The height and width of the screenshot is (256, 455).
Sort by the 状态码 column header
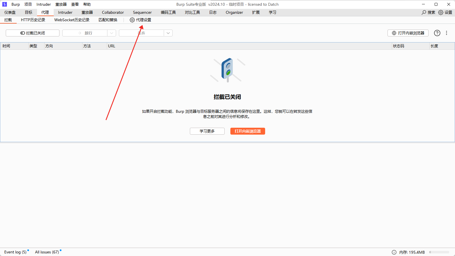tap(410, 46)
